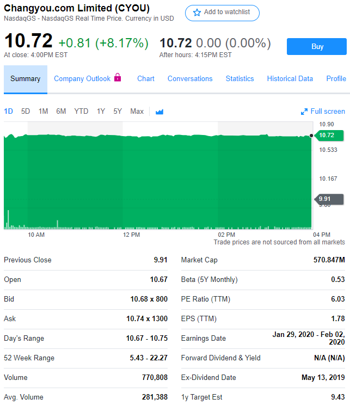The height and width of the screenshot is (405, 350).
Task: Click the PE Ratio (TTM) value 6.03
Action: coord(338,299)
